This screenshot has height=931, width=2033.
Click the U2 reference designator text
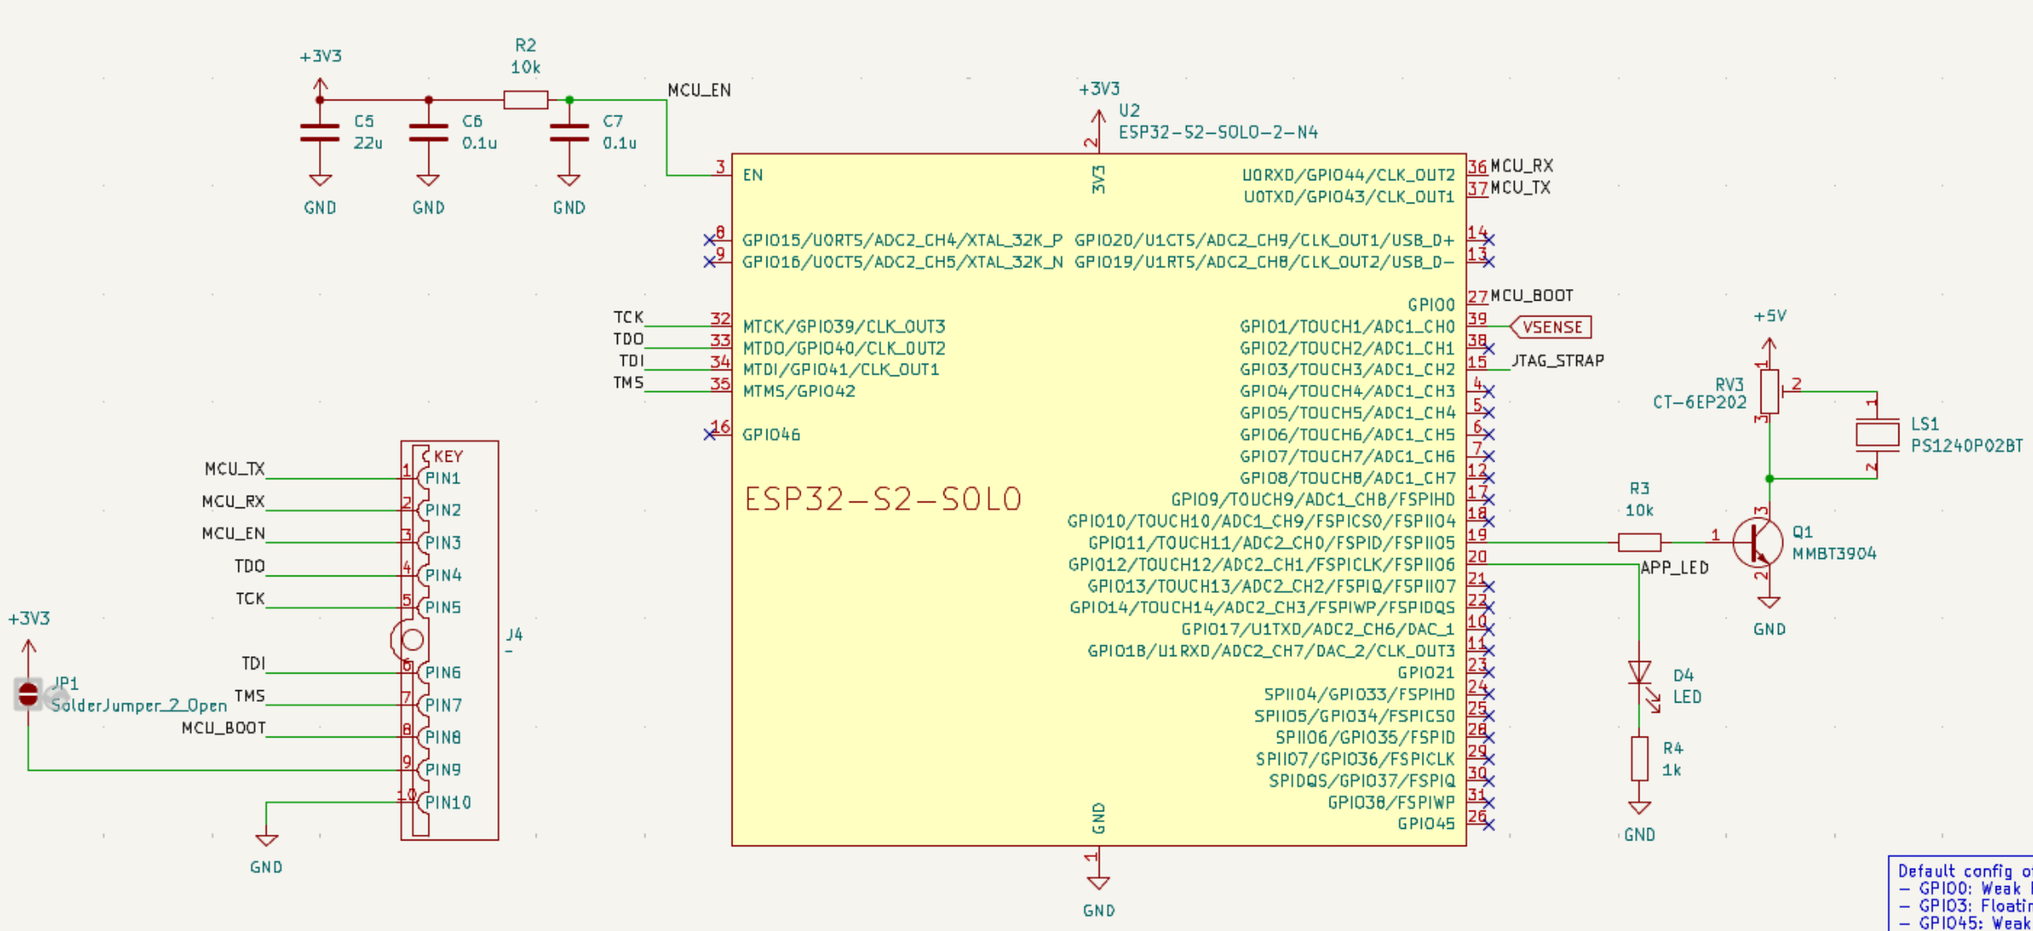[1129, 110]
